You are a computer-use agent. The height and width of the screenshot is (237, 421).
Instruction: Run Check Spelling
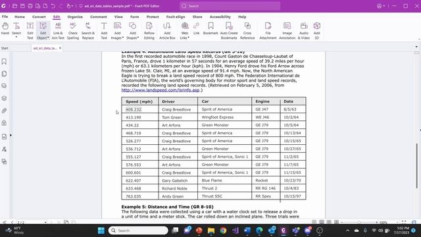click(x=73, y=31)
